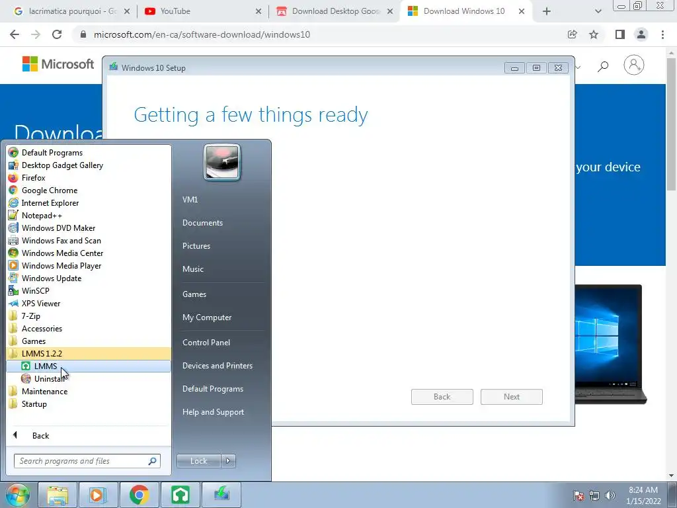This screenshot has width=677, height=508.
Task: Launch Windows Media Player from Start menu
Action: click(61, 266)
